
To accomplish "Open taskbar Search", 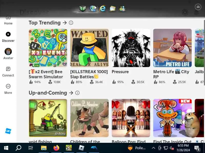I will click(18, 148).
